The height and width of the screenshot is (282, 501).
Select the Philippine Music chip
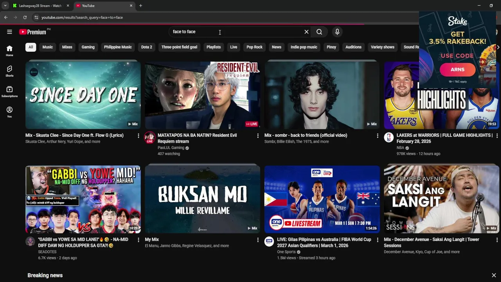[x=118, y=47]
